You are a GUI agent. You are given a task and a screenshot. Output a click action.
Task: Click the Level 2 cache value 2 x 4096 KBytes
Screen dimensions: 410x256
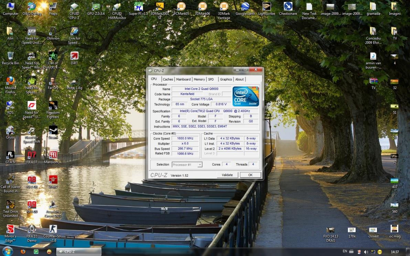point(230,149)
